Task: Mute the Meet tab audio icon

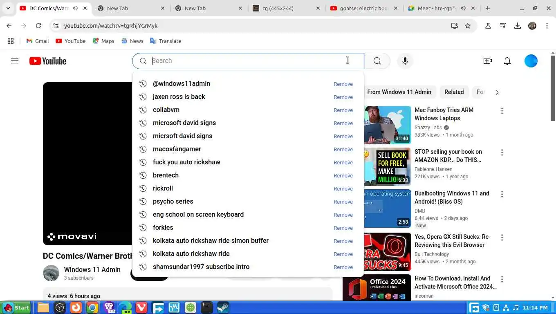Action: tap(463, 8)
